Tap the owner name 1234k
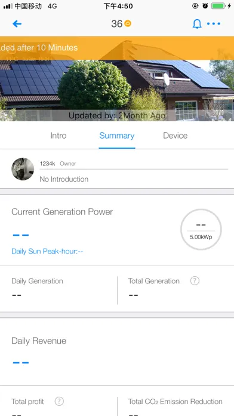Viewport: 234px width, 416px height. click(x=47, y=164)
